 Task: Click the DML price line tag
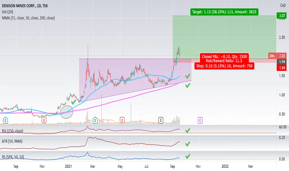[x=272, y=56]
